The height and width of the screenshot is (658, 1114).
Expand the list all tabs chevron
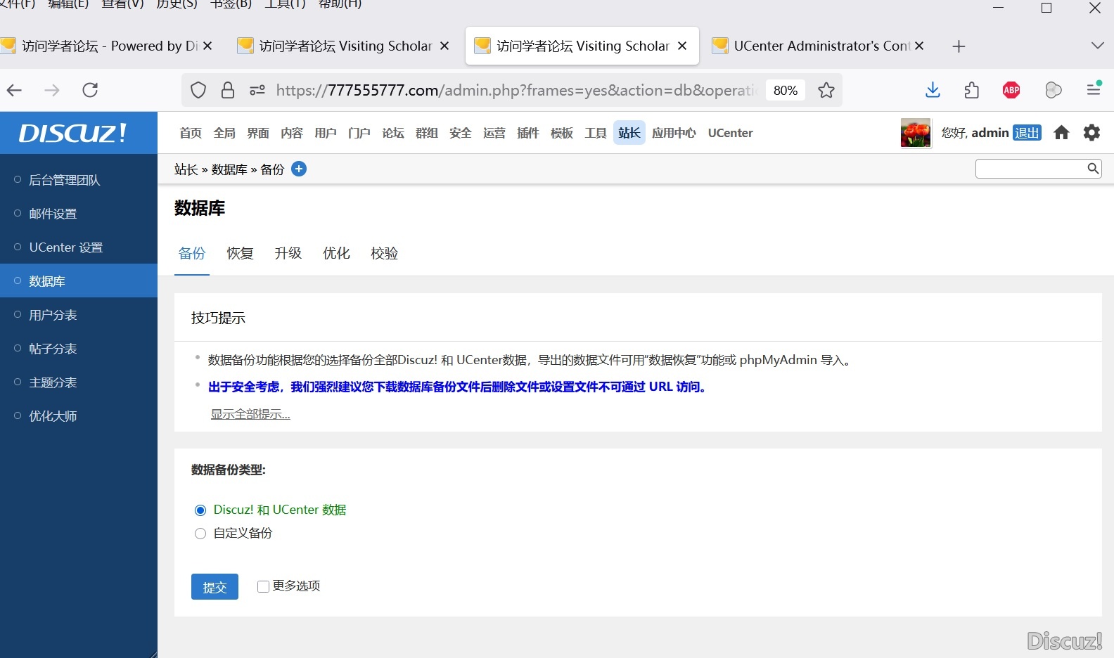1097,46
